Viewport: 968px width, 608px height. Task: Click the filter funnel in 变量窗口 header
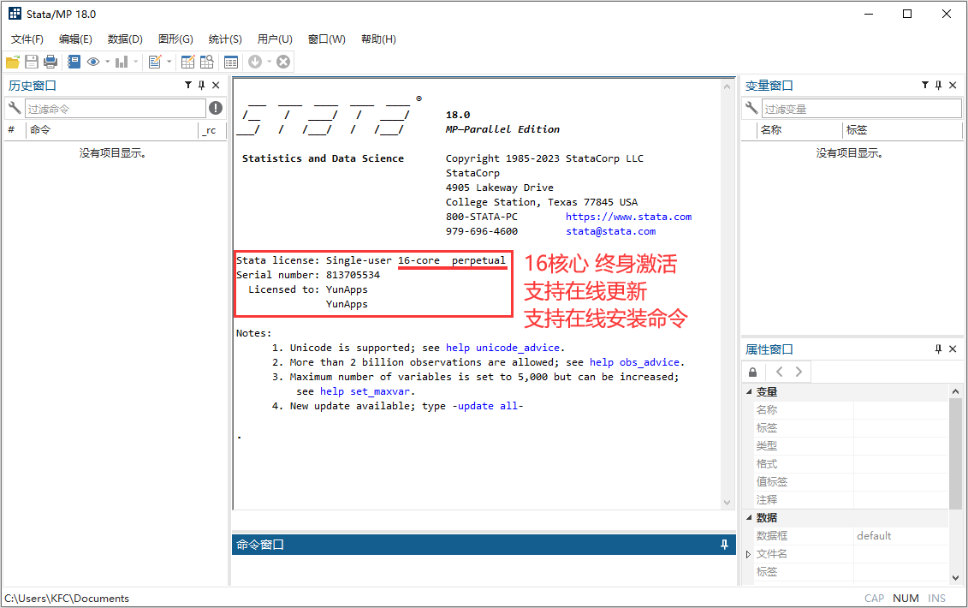[x=925, y=86]
